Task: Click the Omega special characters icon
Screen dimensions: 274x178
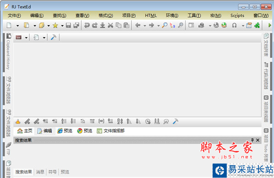Action: point(234,26)
